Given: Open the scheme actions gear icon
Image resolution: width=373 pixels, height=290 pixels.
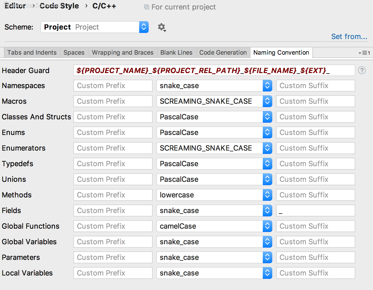Looking at the screenshot, I should (162, 27).
